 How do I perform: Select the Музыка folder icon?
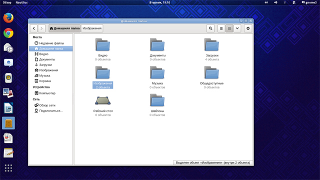click(157, 72)
